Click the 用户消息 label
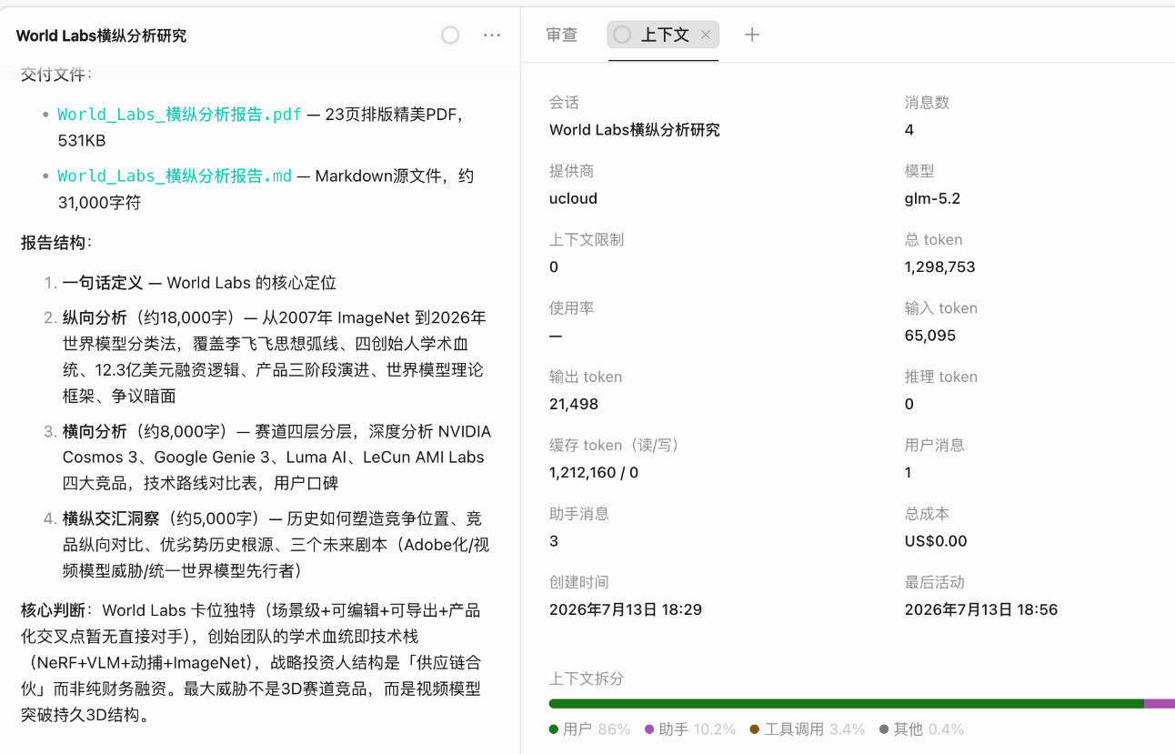 pos(935,445)
